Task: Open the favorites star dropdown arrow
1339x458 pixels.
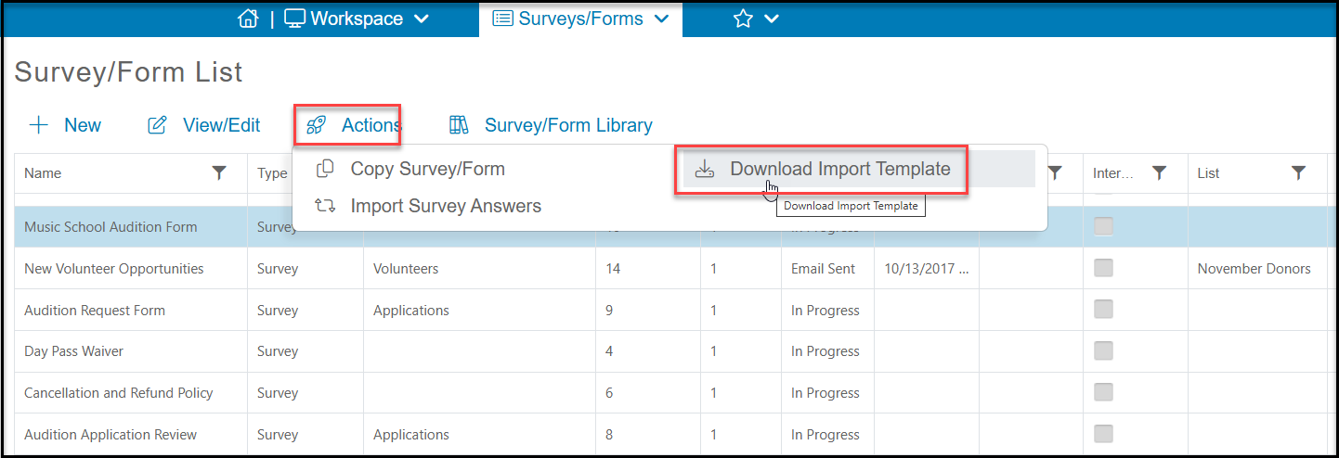Action: point(771,19)
